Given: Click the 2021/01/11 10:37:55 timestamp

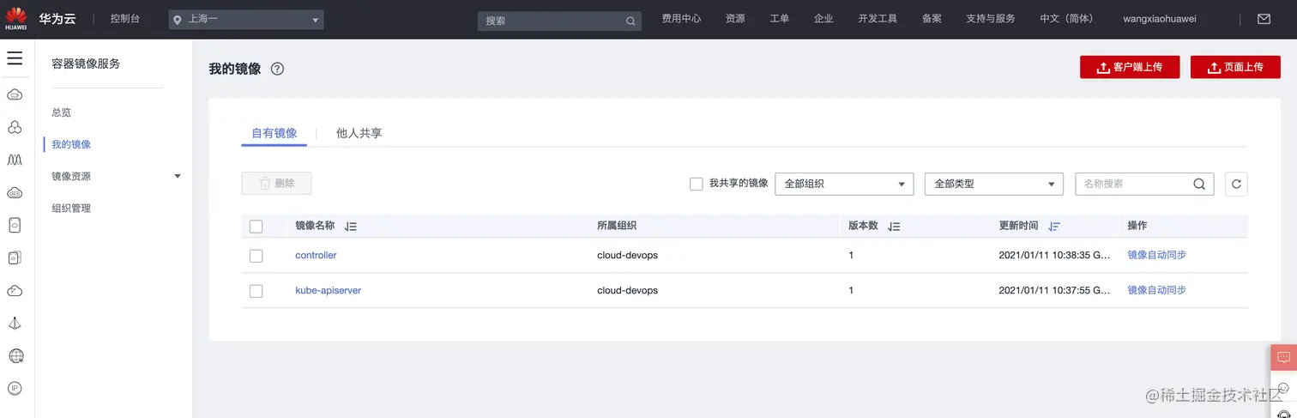Looking at the screenshot, I should tap(1055, 290).
